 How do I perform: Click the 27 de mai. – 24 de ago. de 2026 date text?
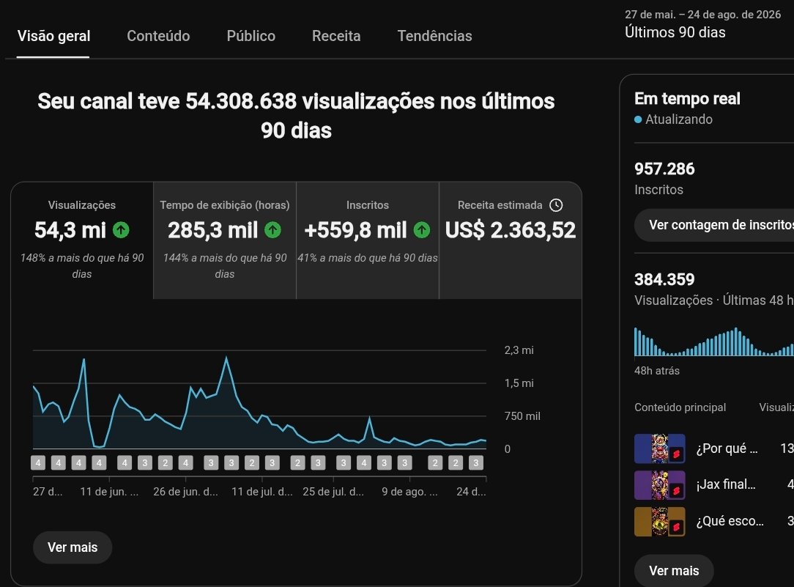point(703,15)
